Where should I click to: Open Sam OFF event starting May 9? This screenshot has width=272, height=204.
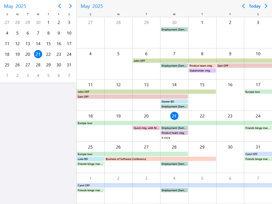coord(244,66)
